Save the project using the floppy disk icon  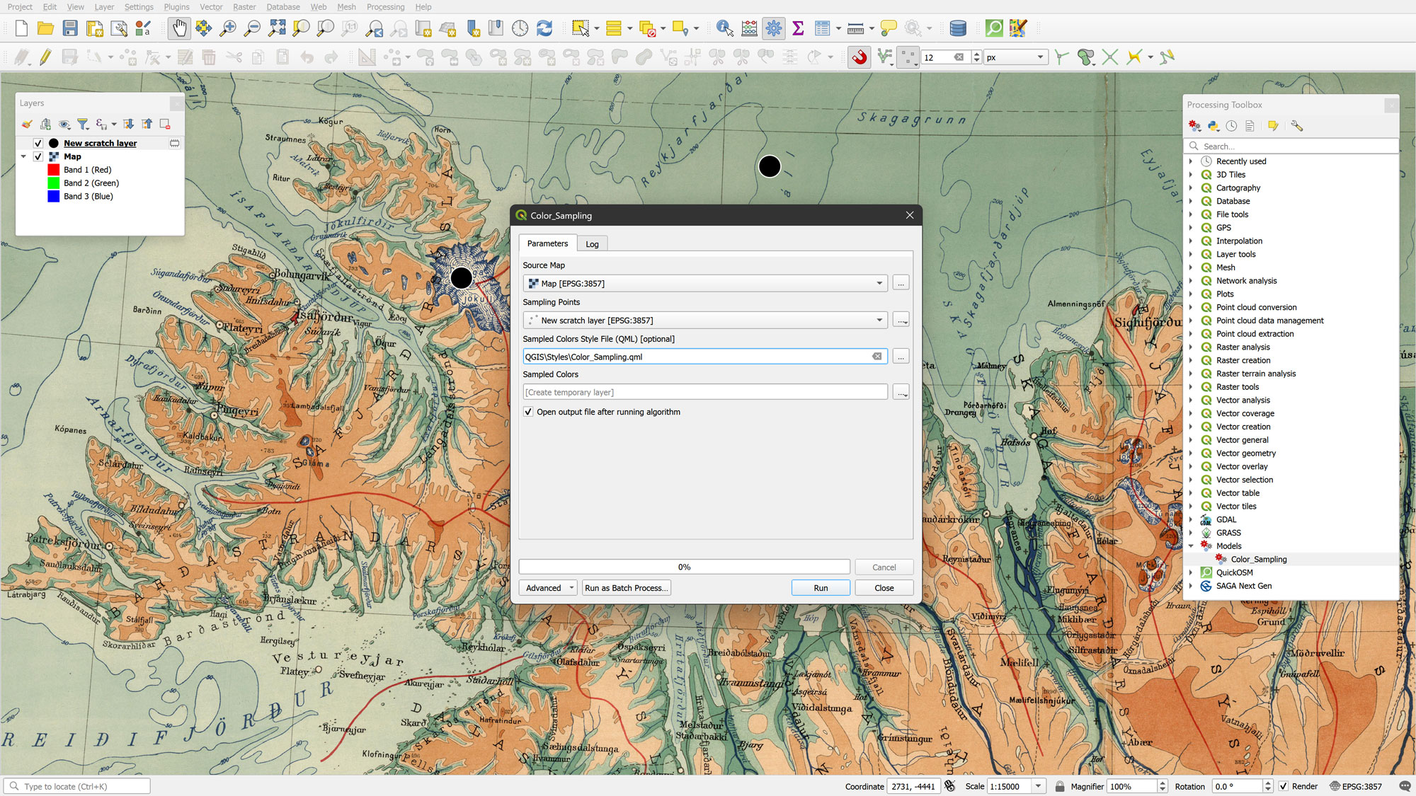click(x=70, y=28)
